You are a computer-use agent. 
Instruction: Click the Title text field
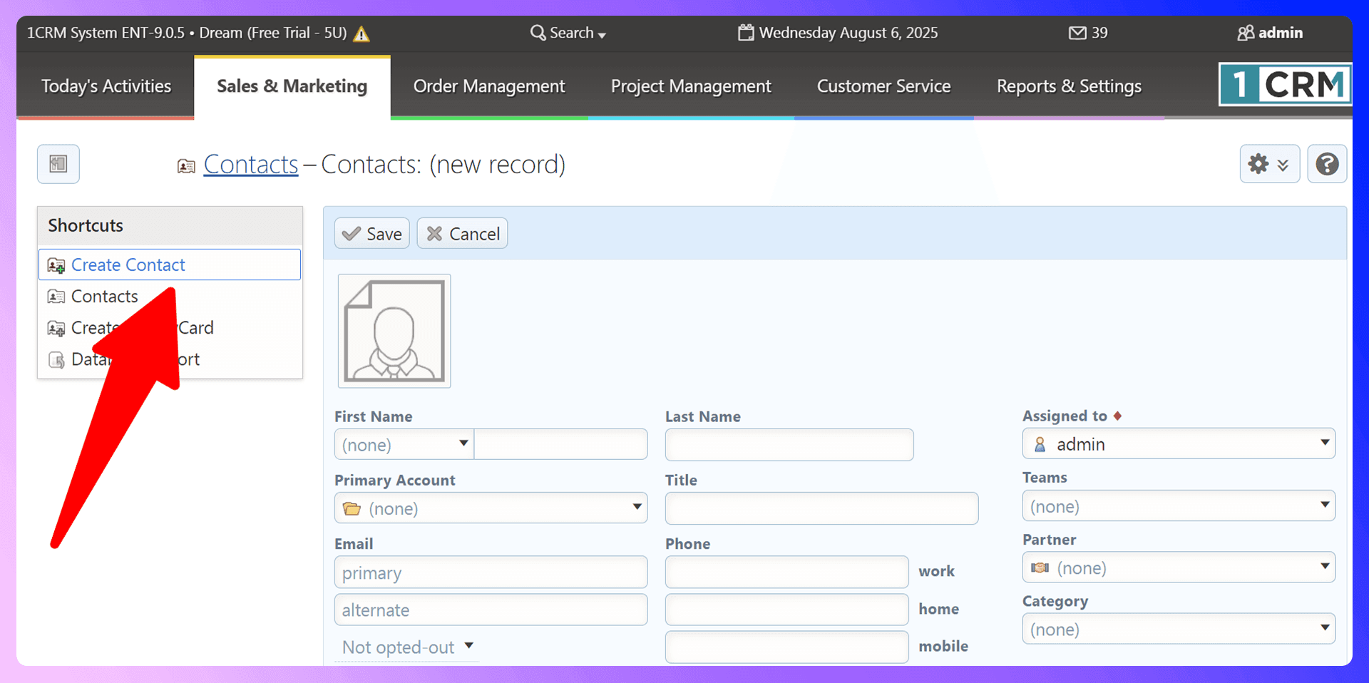click(821, 508)
